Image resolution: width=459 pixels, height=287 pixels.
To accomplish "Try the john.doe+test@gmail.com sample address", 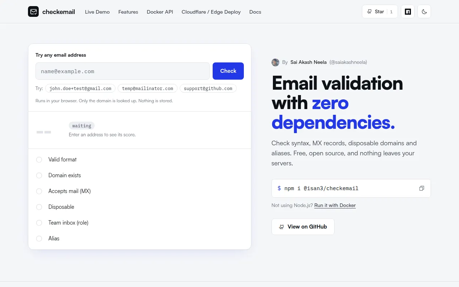I will (80, 88).
